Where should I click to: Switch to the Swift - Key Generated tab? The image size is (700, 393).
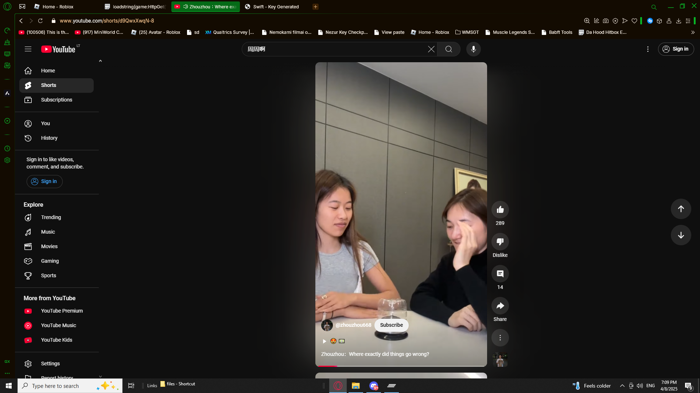pos(276,7)
